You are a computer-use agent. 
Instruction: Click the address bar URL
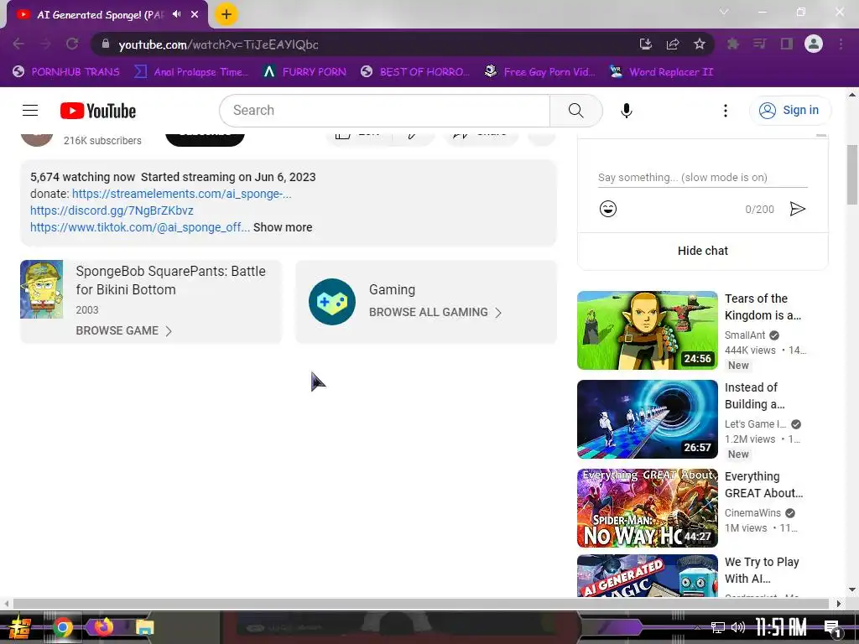[x=218, y=44]
